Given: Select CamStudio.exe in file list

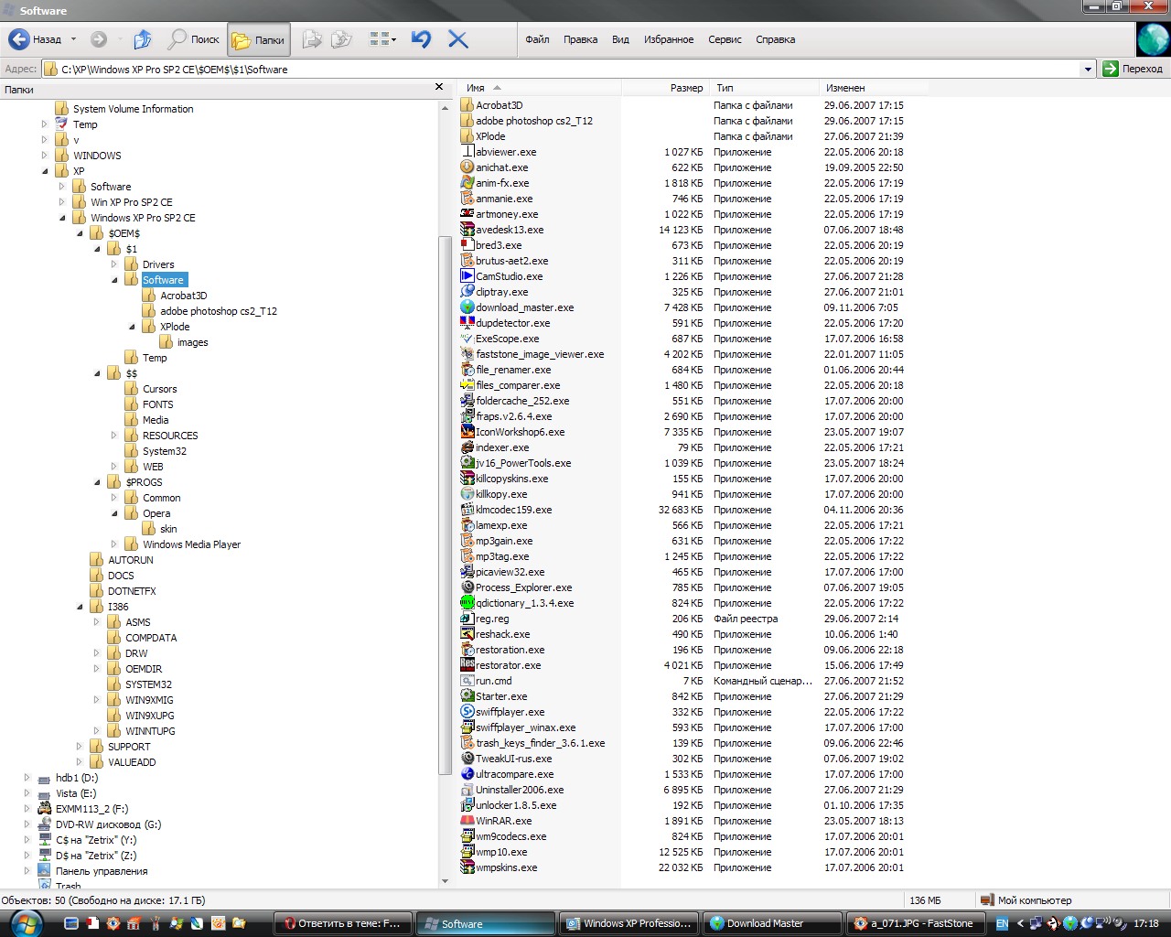Looking at the screenshot, I should point(509,276).
